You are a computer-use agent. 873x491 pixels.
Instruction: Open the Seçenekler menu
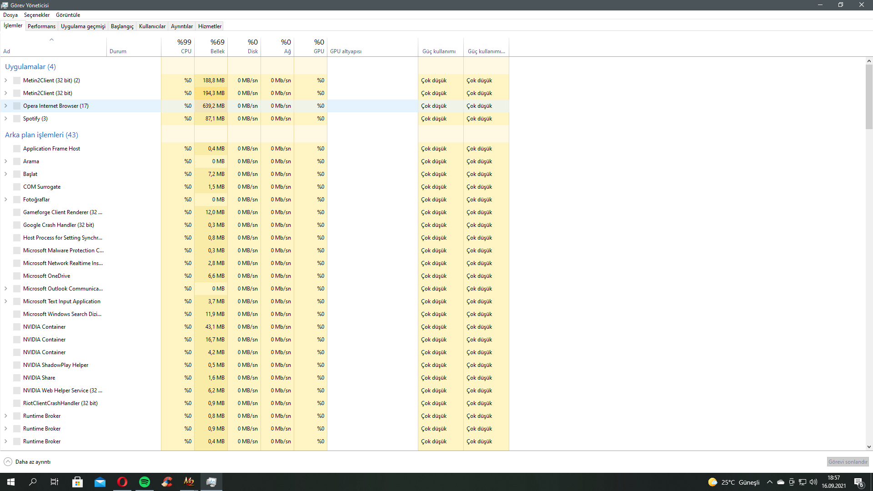point(36,15)
